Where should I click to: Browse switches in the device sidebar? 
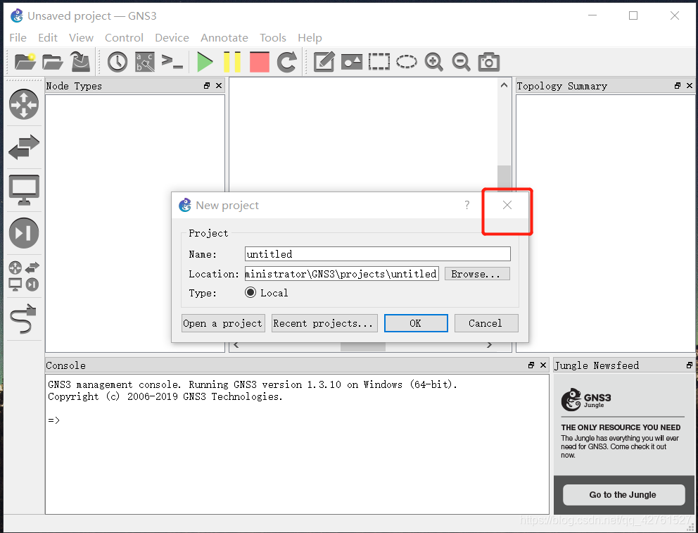click(24, 147)
